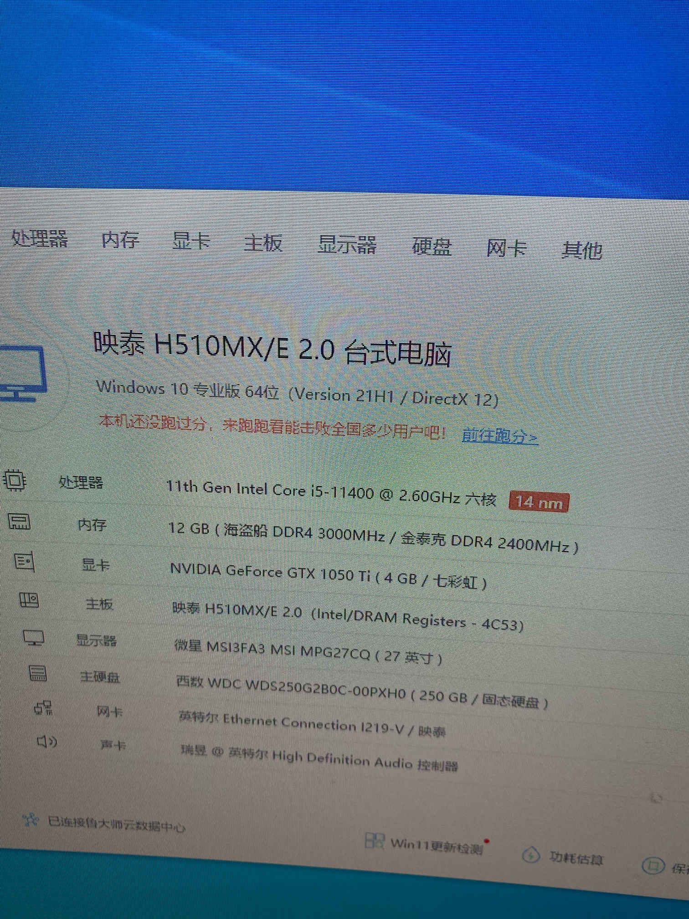
Task: Follow the 前往跑分 link
Action: 500,436
